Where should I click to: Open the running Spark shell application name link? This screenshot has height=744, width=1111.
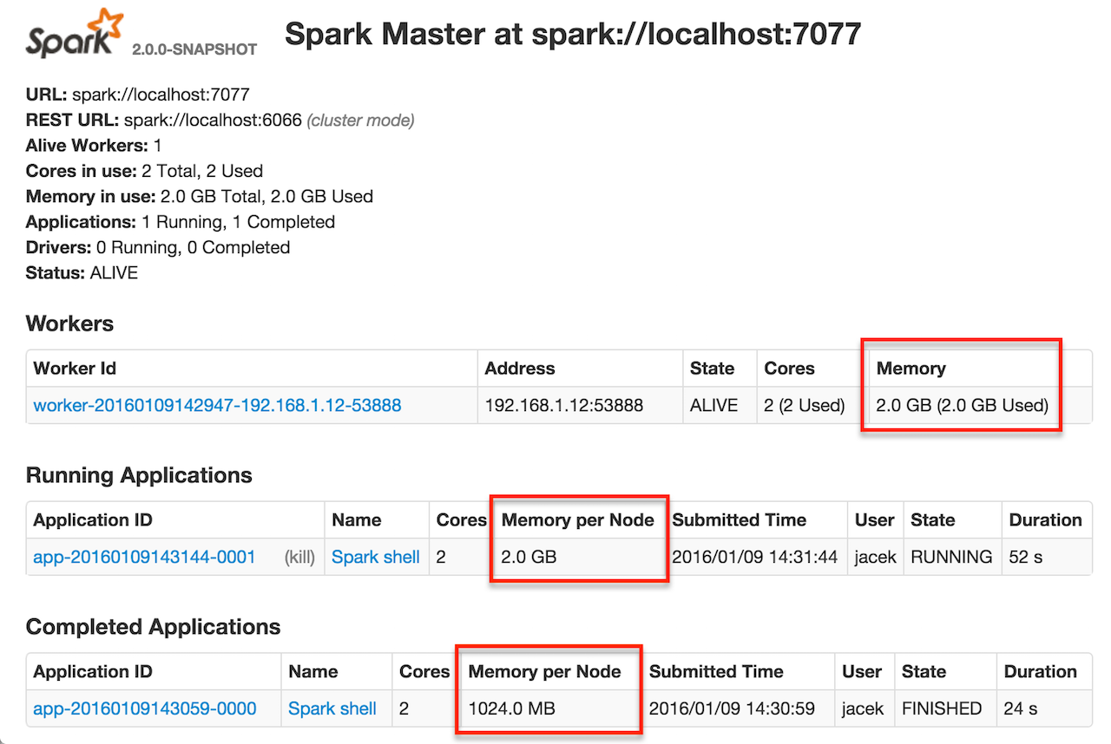pyautogui.click(x=376, y=557)
